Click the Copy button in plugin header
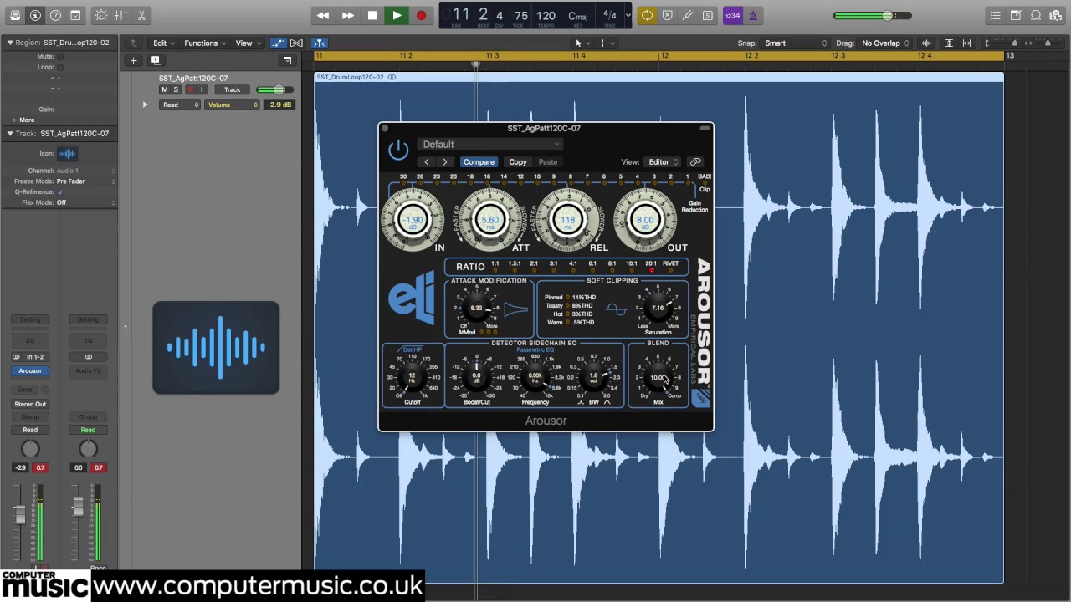 click(518, 162)
